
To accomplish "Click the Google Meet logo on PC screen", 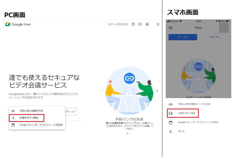I will coord(18,24).
